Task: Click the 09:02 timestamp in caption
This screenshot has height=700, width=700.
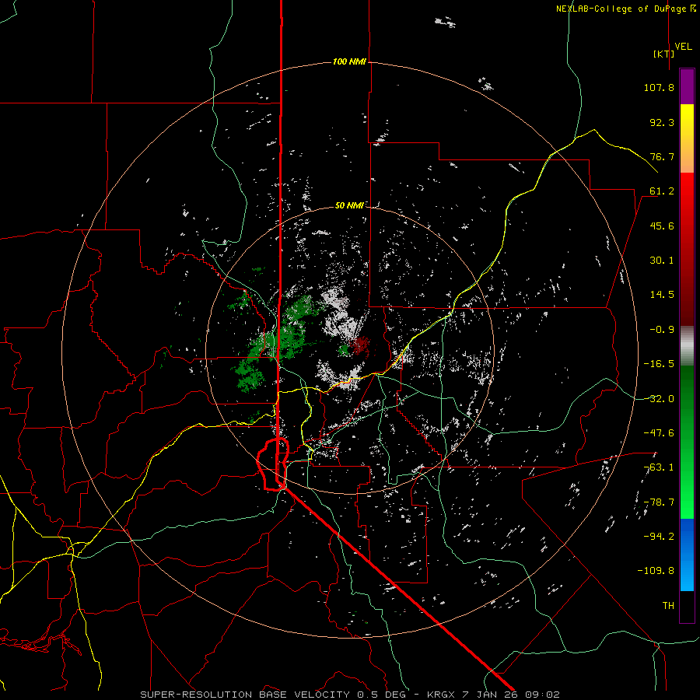Action: 544,695
